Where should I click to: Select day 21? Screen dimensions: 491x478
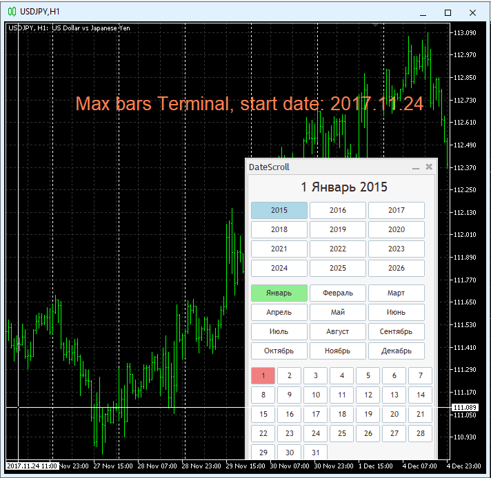point(421,415)
